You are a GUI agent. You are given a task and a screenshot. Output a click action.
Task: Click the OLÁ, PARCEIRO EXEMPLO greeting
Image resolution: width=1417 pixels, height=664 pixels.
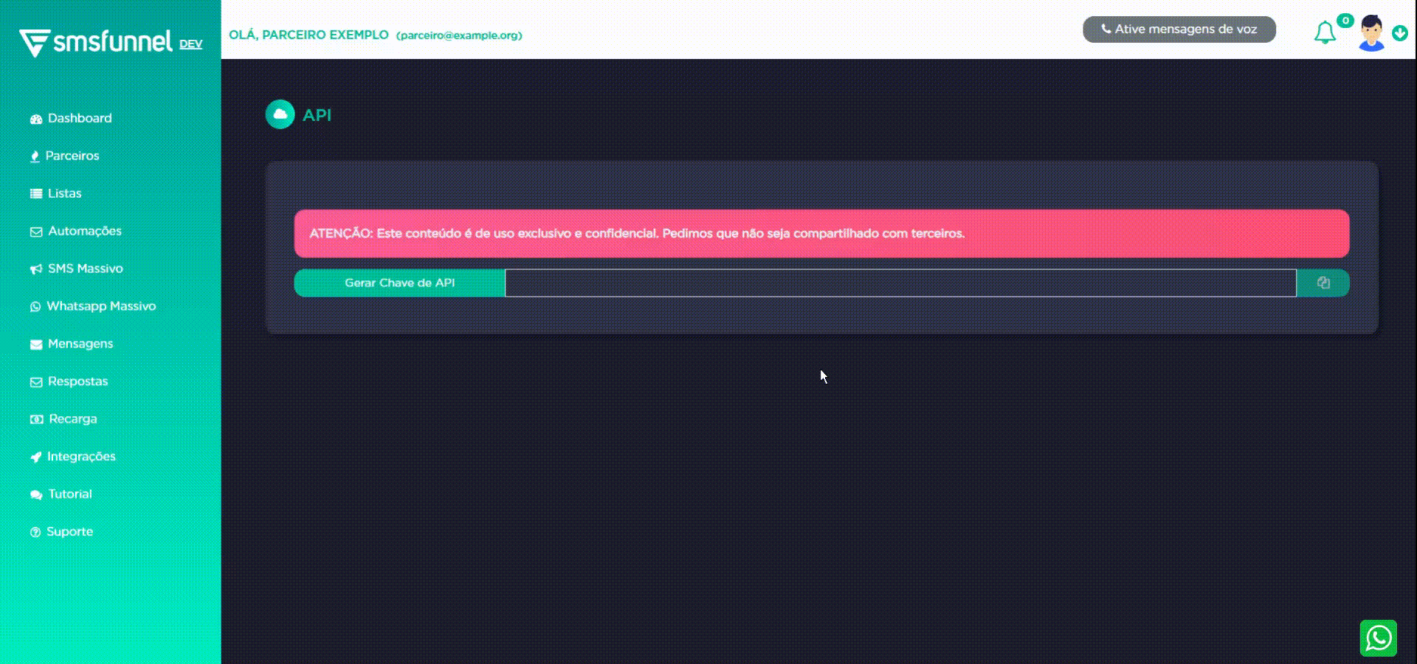pos(308,35)
